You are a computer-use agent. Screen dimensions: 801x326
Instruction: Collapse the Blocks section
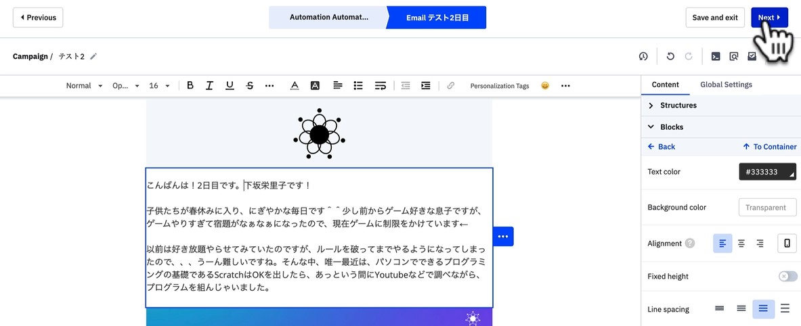click(x=721, y=127)
